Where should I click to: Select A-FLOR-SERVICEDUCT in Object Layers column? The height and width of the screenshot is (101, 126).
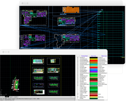(103, 73)
